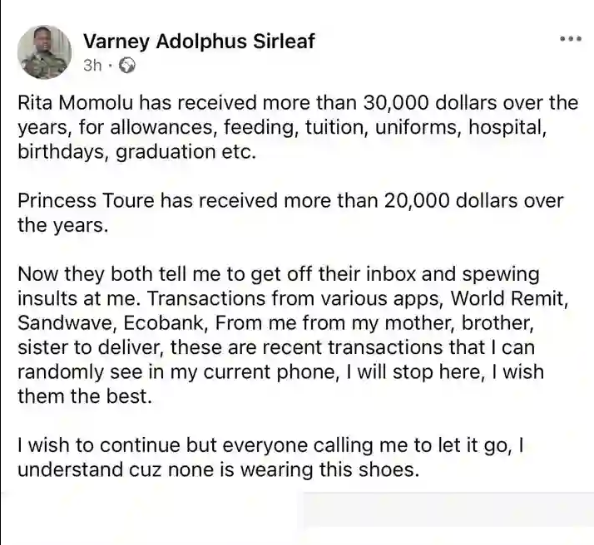Visit the Varney Adolphus Sirleaf profile name link
This screenshot has height=545, width=594.
tap(200, 41)
